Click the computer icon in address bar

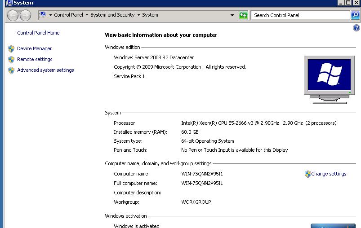click(43, 15)
